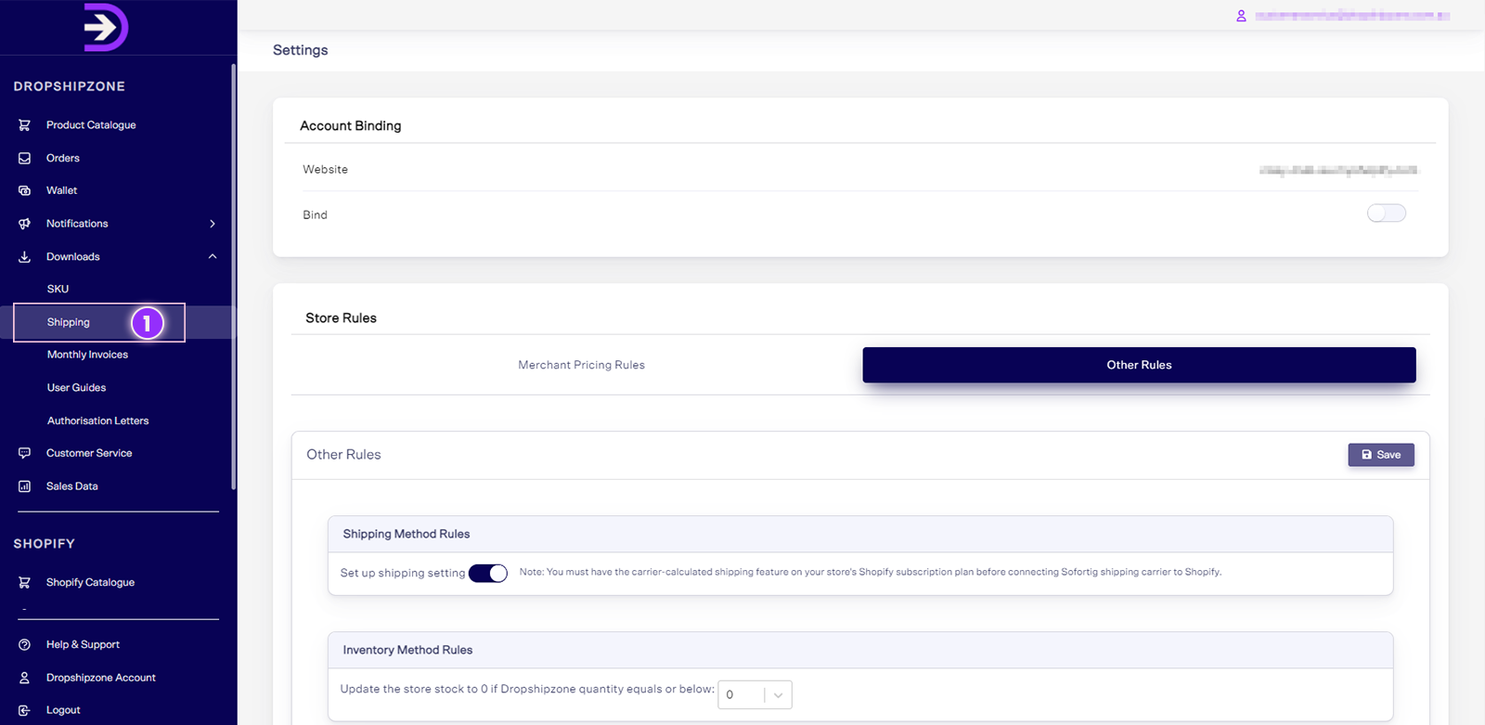Click the floppy disk icon on Save
This screenshot has width=1485, height=725.
click(1366, 455)
